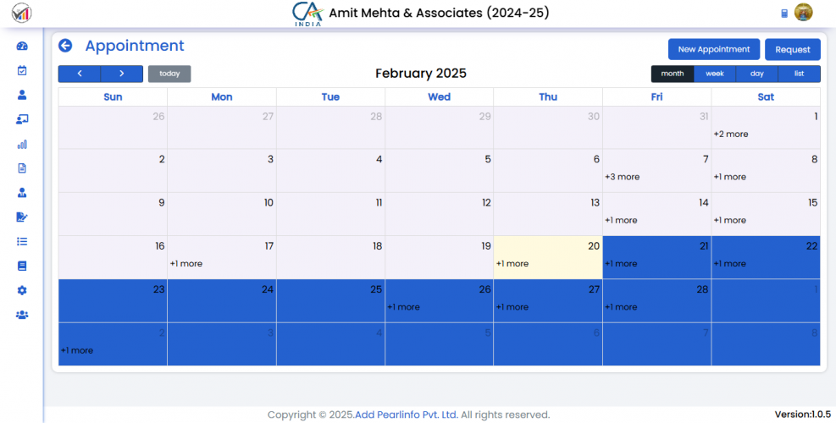Open the document page icon in sidebar

(22, 168)
